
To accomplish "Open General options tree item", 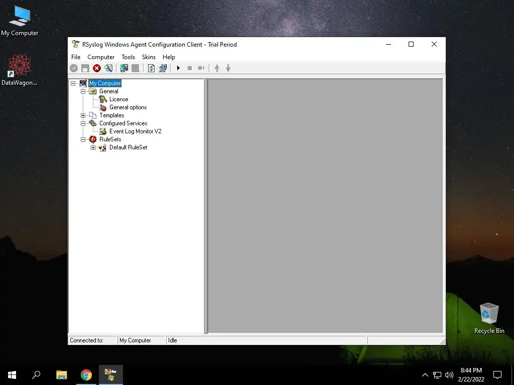I will pos(128,107).
